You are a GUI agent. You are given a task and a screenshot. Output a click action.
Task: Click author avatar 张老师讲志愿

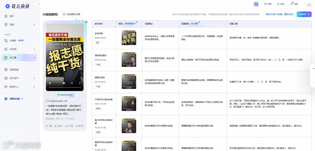click(x=48, y=101)
